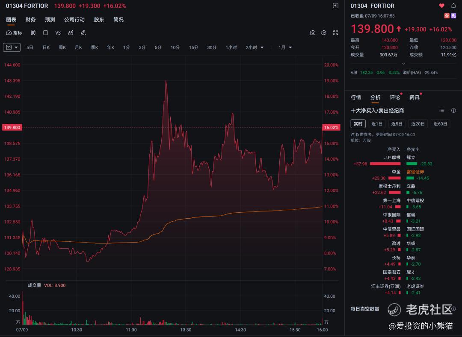Open the 2小时 interval dropdown
462x337 pixels.
coord(254,47)
